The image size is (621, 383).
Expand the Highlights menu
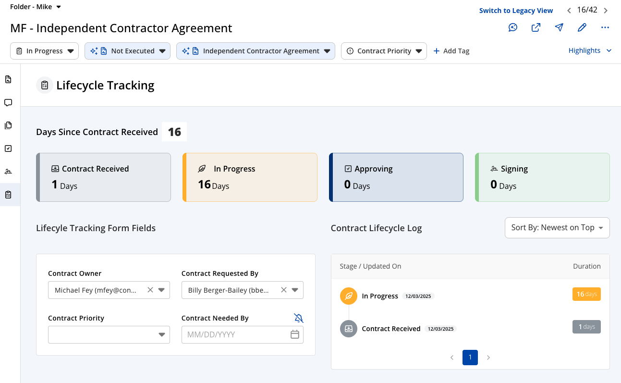590,50
